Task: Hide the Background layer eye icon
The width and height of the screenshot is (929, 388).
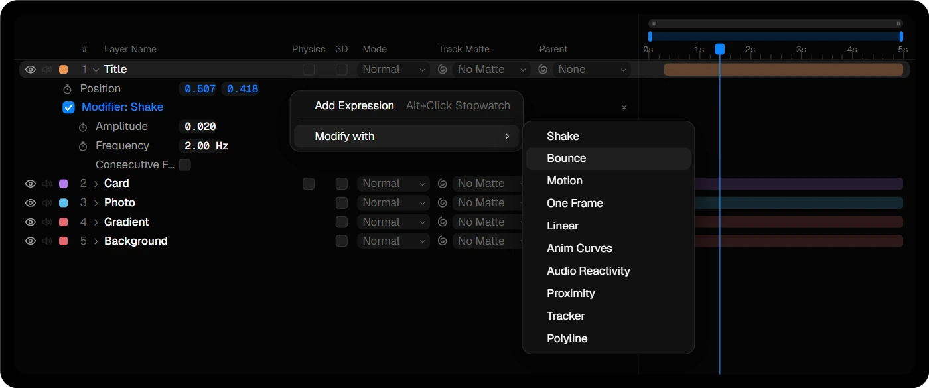Action: pyautogui.click(x=30, y=241)
